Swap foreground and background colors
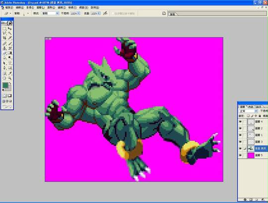This screenshot has height=203, width=268. click(x=10, y=84)
